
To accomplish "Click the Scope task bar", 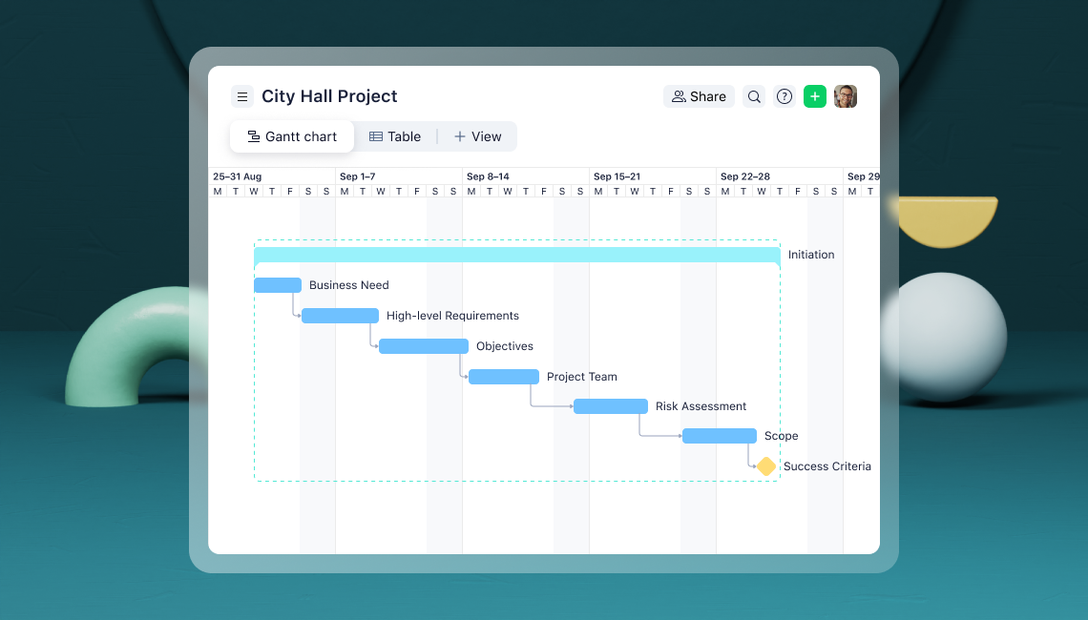I will 719,436.
